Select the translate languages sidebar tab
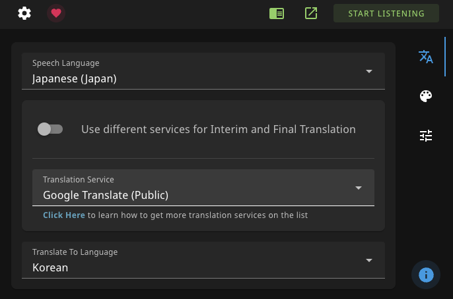 426,57
